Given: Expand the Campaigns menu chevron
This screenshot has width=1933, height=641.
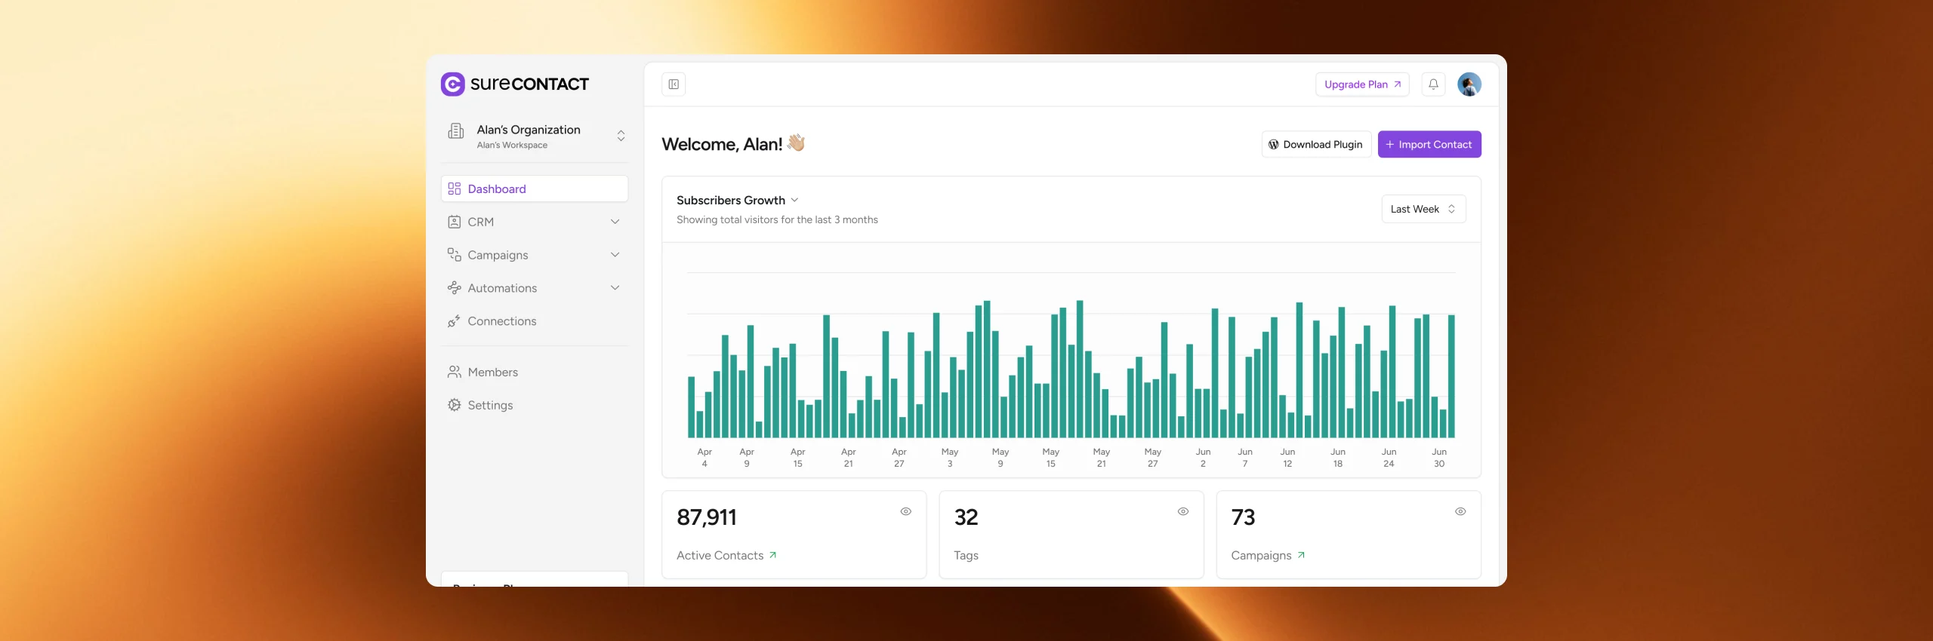Looking at the screenshot, I should pos(615,255).
